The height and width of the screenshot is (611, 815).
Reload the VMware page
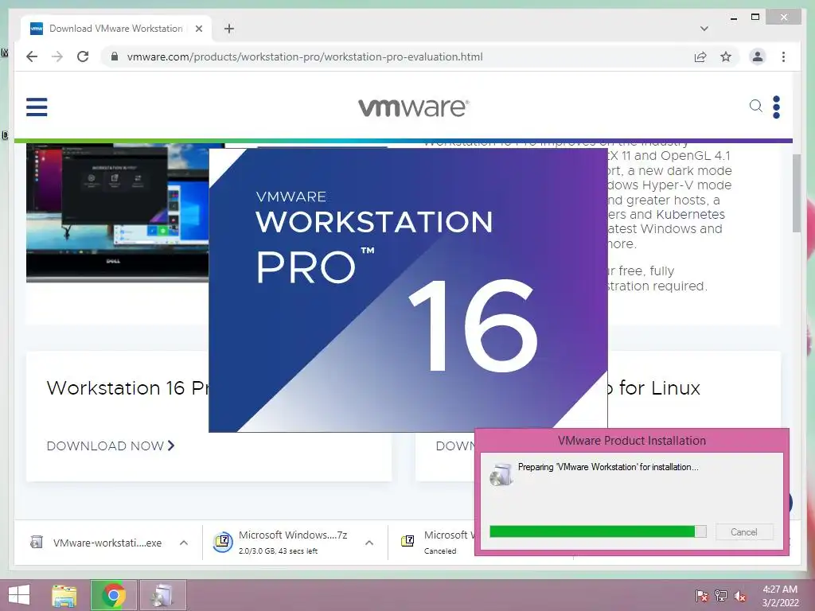[83, 56]
